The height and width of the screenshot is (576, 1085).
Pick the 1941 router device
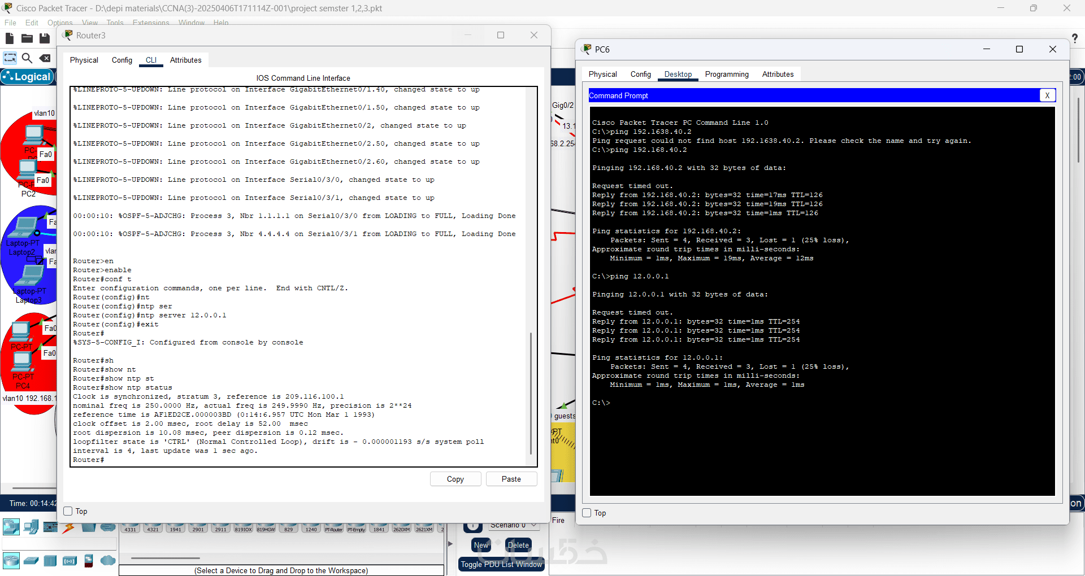176,529
